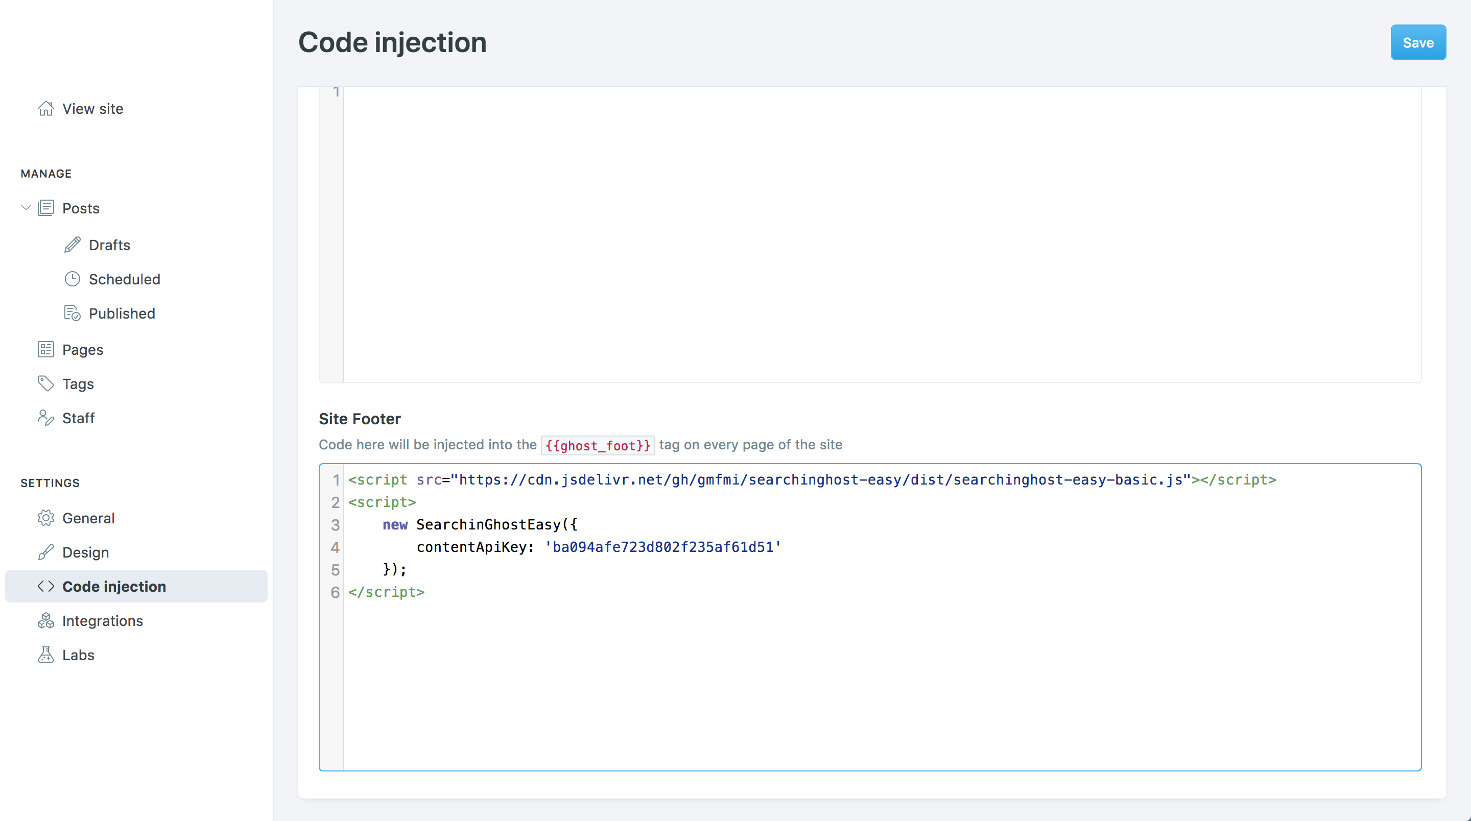The width and height of the screenshot is (1471, 821).
Task: Click the Staff icon in sidebar
Action: click(44, 417)
